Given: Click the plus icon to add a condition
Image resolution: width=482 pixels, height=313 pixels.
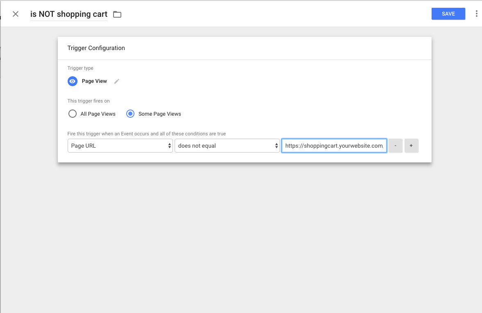Looking at the screenshot, I should point(412,146).
